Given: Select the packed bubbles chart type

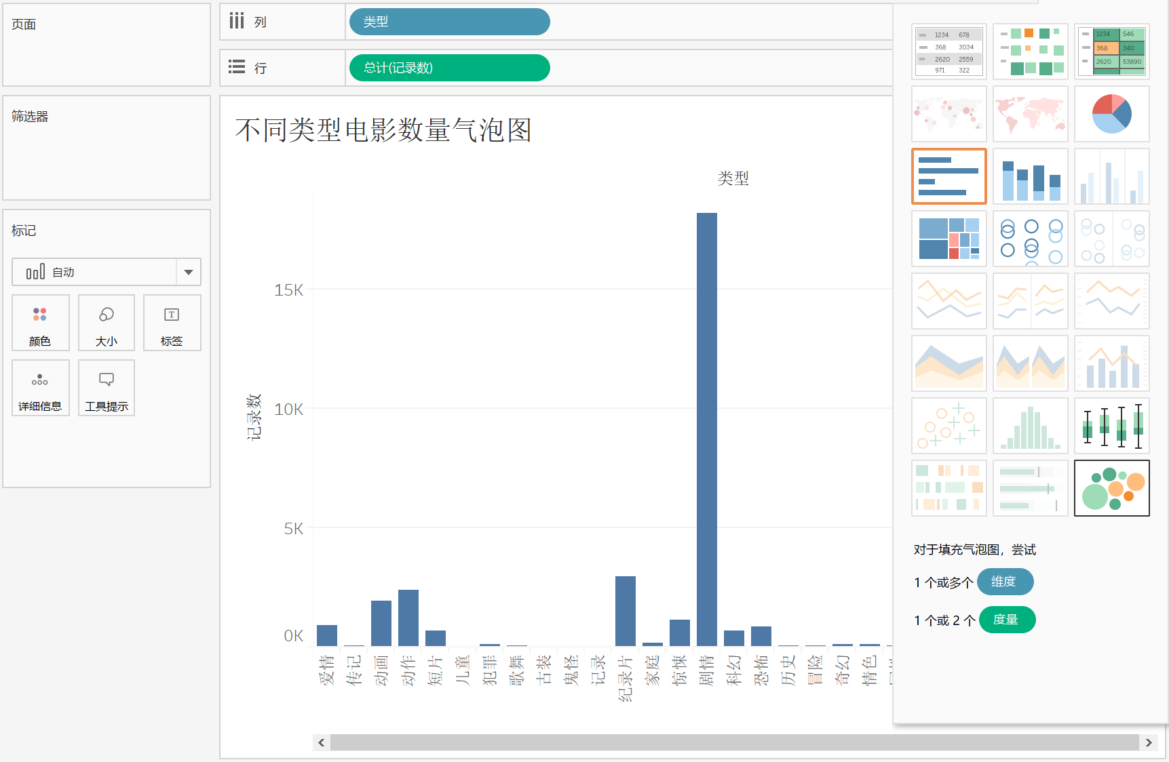Looking at the screenshot, I should point(1112,488).
